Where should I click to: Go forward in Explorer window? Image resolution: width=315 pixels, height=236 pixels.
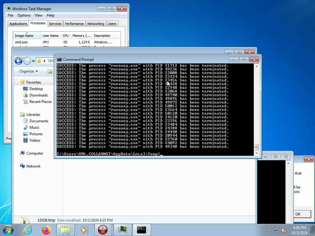[x=27, y=61]
